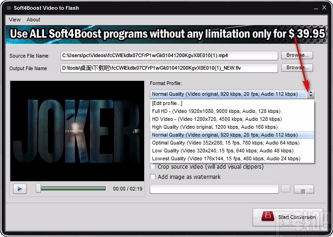Select Optimal Quality 352x288 profile
This screenshot has width=333, height=237.
[232, 143]
